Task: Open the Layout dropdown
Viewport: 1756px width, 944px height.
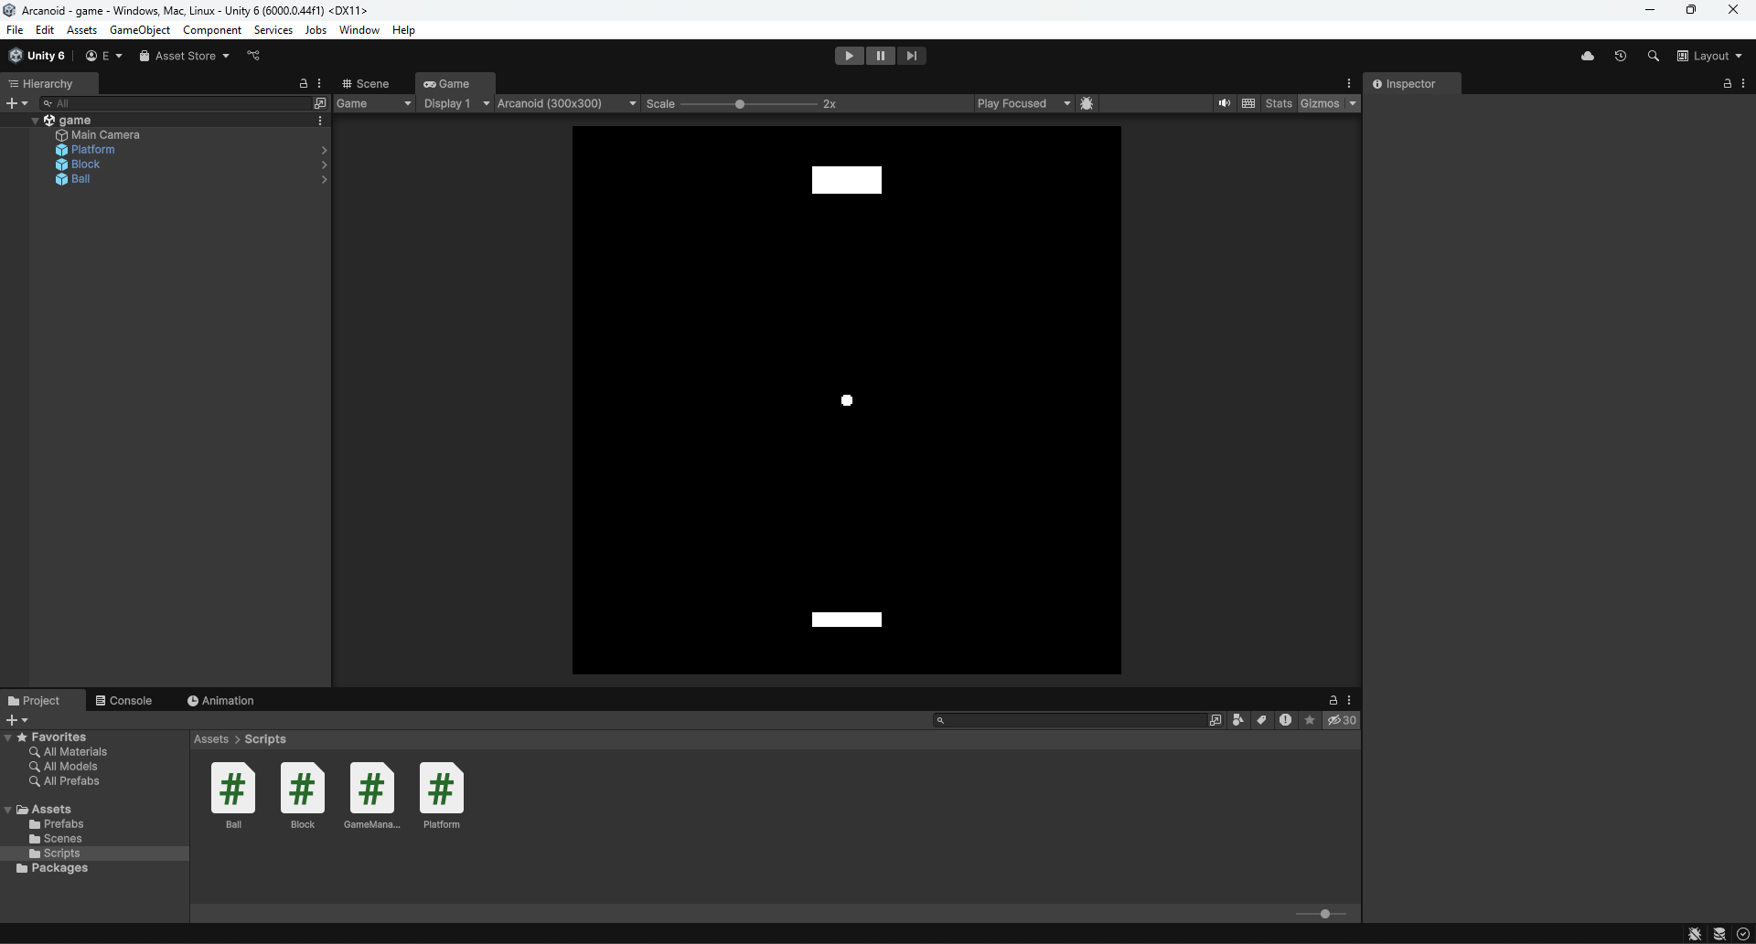Action: click(x=1711, y=56)
